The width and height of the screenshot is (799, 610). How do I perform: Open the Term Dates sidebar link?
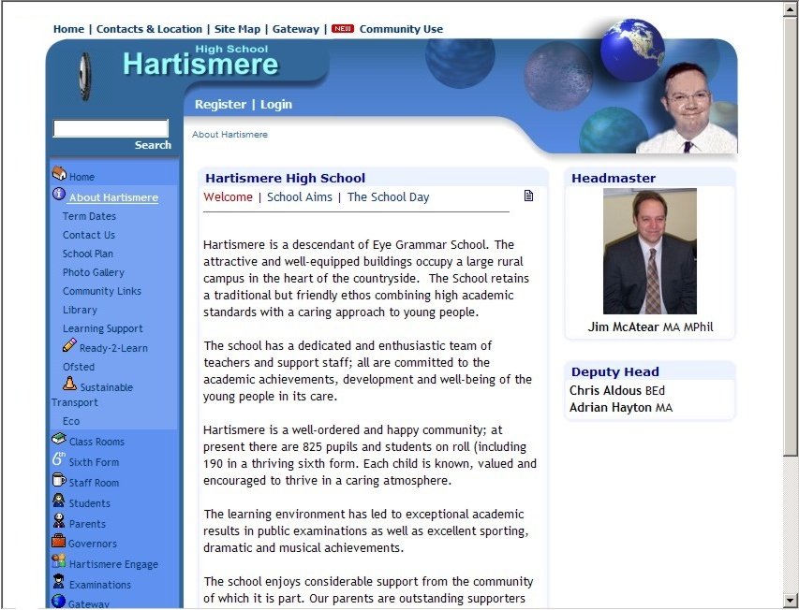click(89, 216)
